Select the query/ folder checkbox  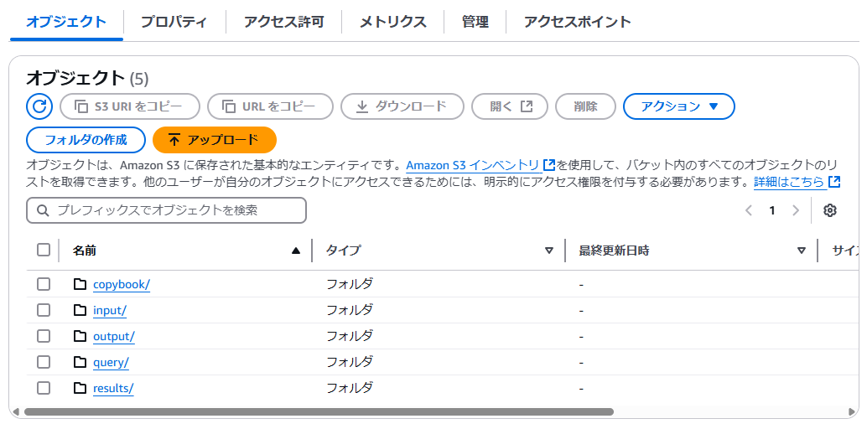coord(44,362)
